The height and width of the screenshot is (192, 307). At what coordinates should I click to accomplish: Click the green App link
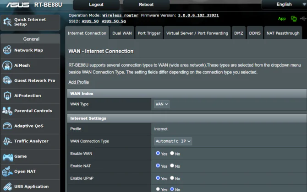pos(282,19)
